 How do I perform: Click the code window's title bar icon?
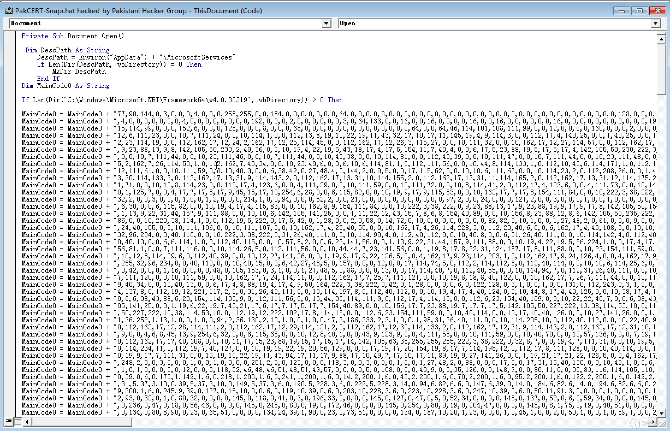coord(9,11)
